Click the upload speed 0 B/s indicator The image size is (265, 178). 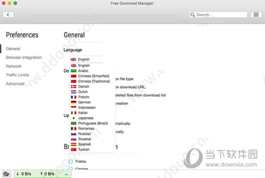click(x=47, y=174)
